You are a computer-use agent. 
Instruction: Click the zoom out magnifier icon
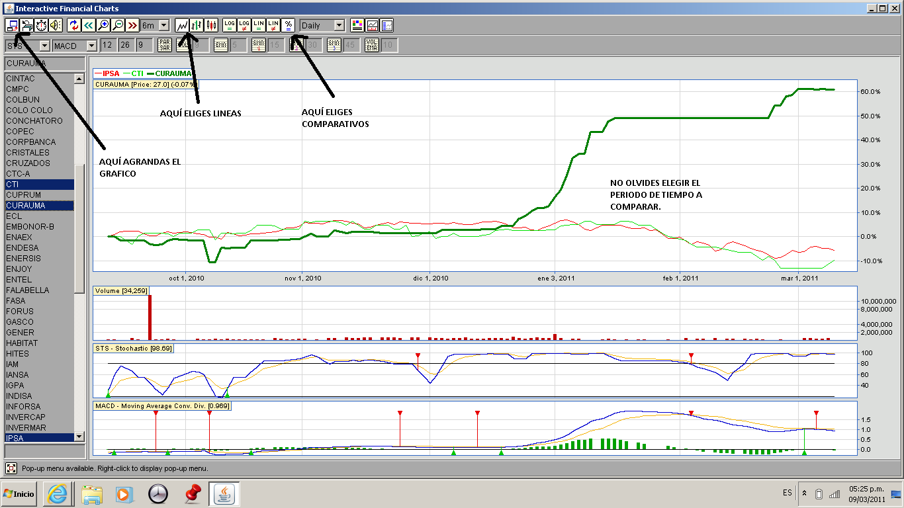117,25
